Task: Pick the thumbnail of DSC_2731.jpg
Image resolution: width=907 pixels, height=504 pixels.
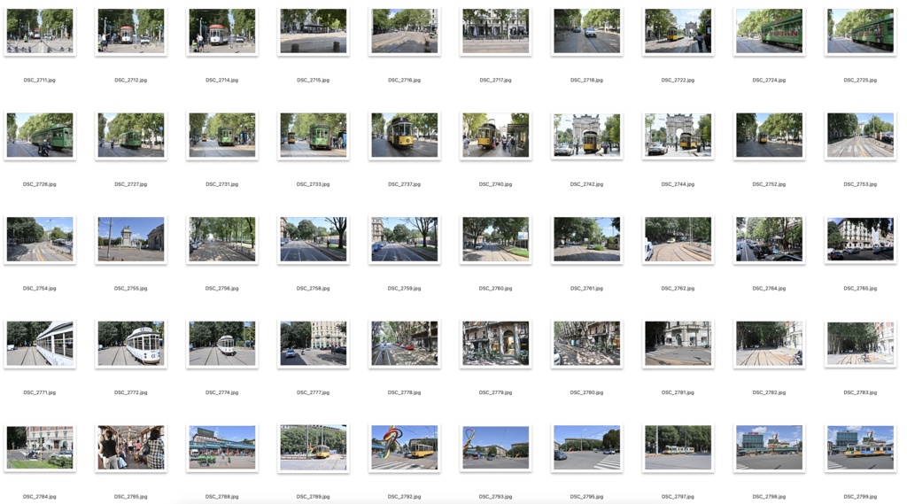Action: pos(222,136)
